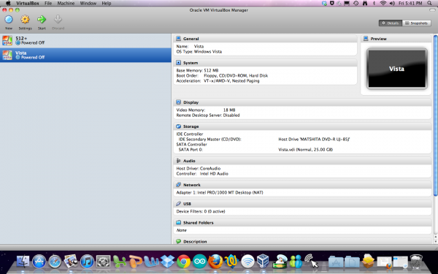The height and width of the screenshot is (274, 438).
Task: Click the Audio section speaker icon
Action: tap(179, 161)
